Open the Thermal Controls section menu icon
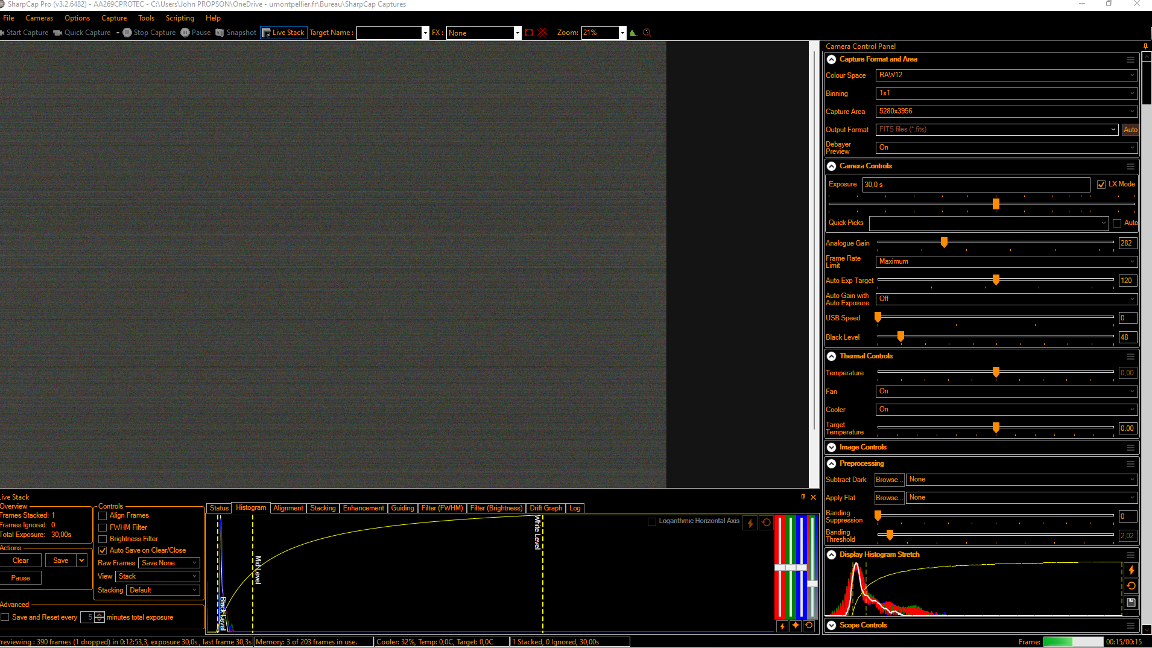Viewport: 1152px width, 648px height. coord(1130,357)
